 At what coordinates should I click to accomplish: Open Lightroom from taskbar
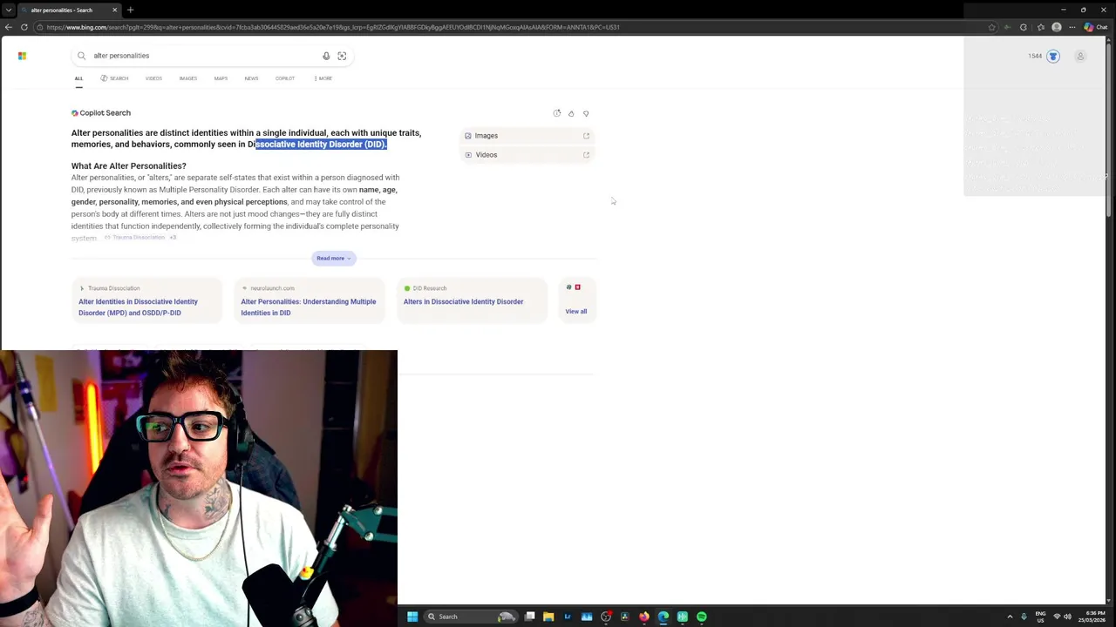click(568, 617)
